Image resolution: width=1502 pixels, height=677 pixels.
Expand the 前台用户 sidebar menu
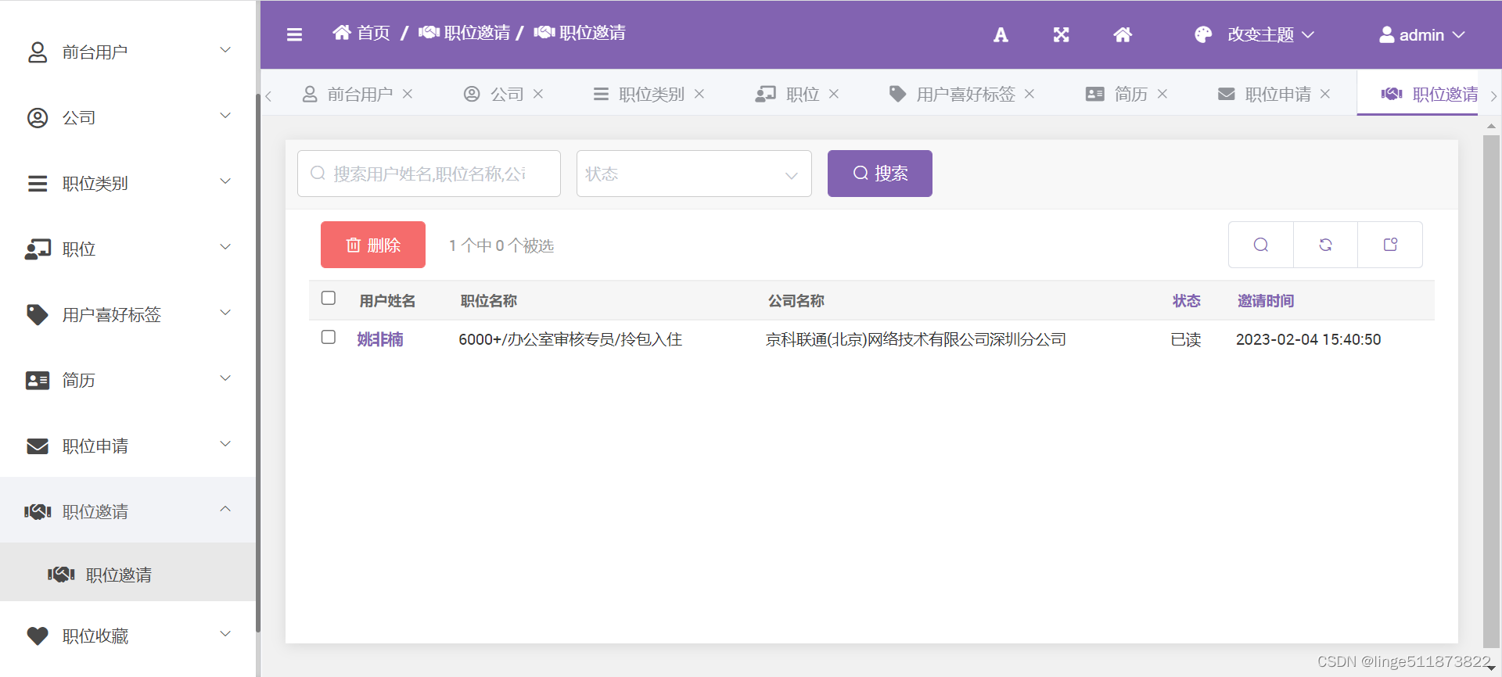[225, 50]
